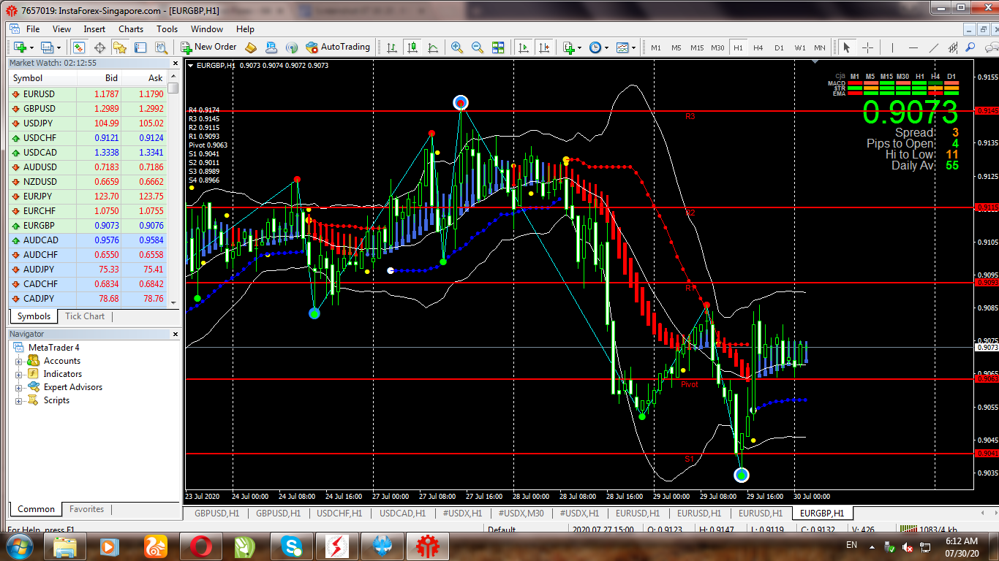Toggle the Chart Shift icon

544,47
